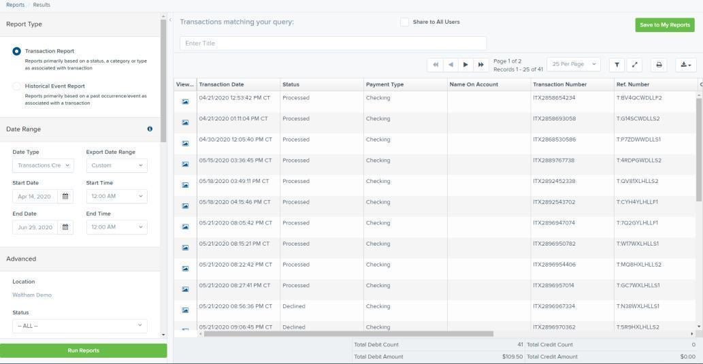Select ref number T:CYH4YLHLLF1 cell
703x364 pixels.
(637, 202)
